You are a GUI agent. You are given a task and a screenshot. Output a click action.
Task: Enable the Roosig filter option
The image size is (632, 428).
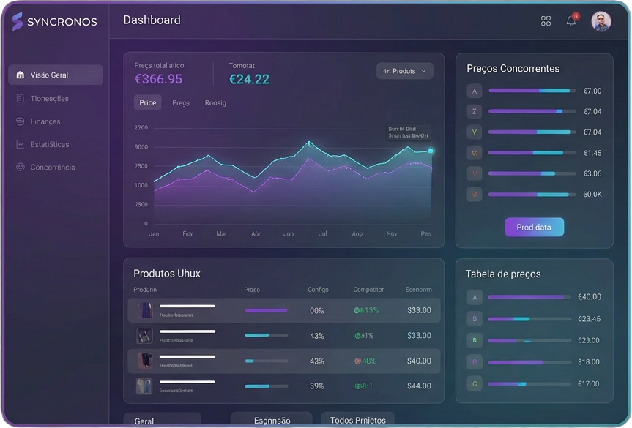point(215,102)
